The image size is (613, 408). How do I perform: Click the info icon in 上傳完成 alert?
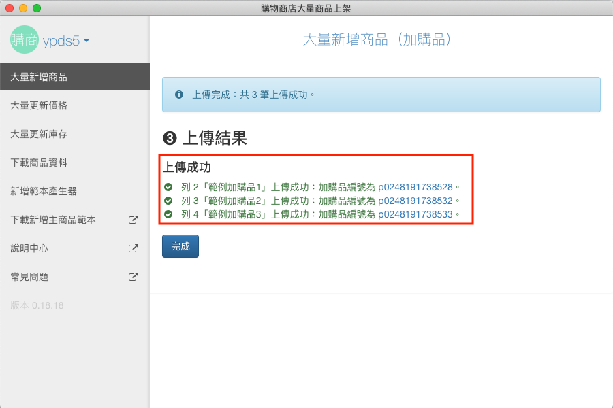tap(179, 95)
